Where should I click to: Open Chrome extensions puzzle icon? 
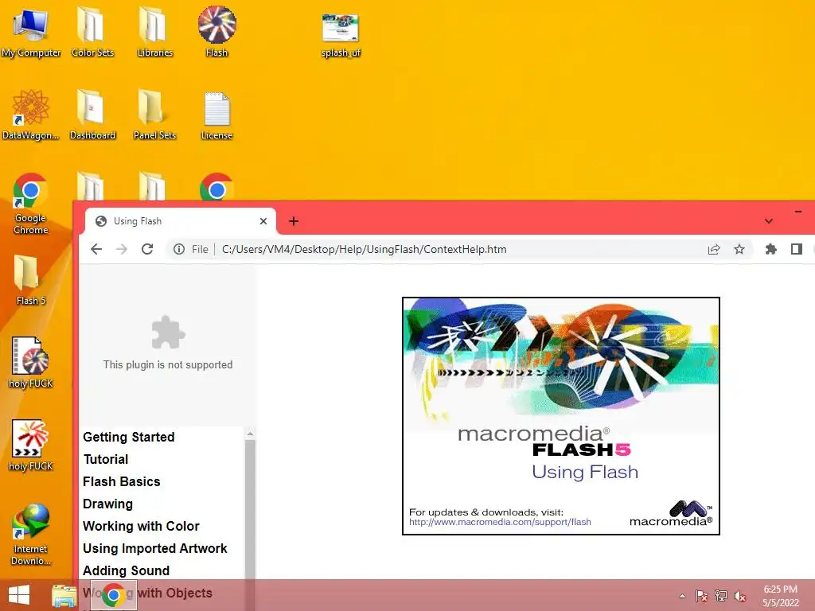click(770, 249)
